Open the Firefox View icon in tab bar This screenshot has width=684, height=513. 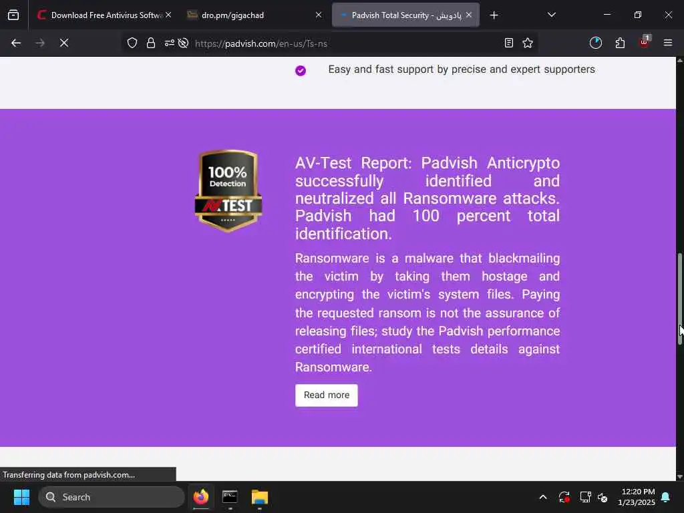click(x=13, y=15)
